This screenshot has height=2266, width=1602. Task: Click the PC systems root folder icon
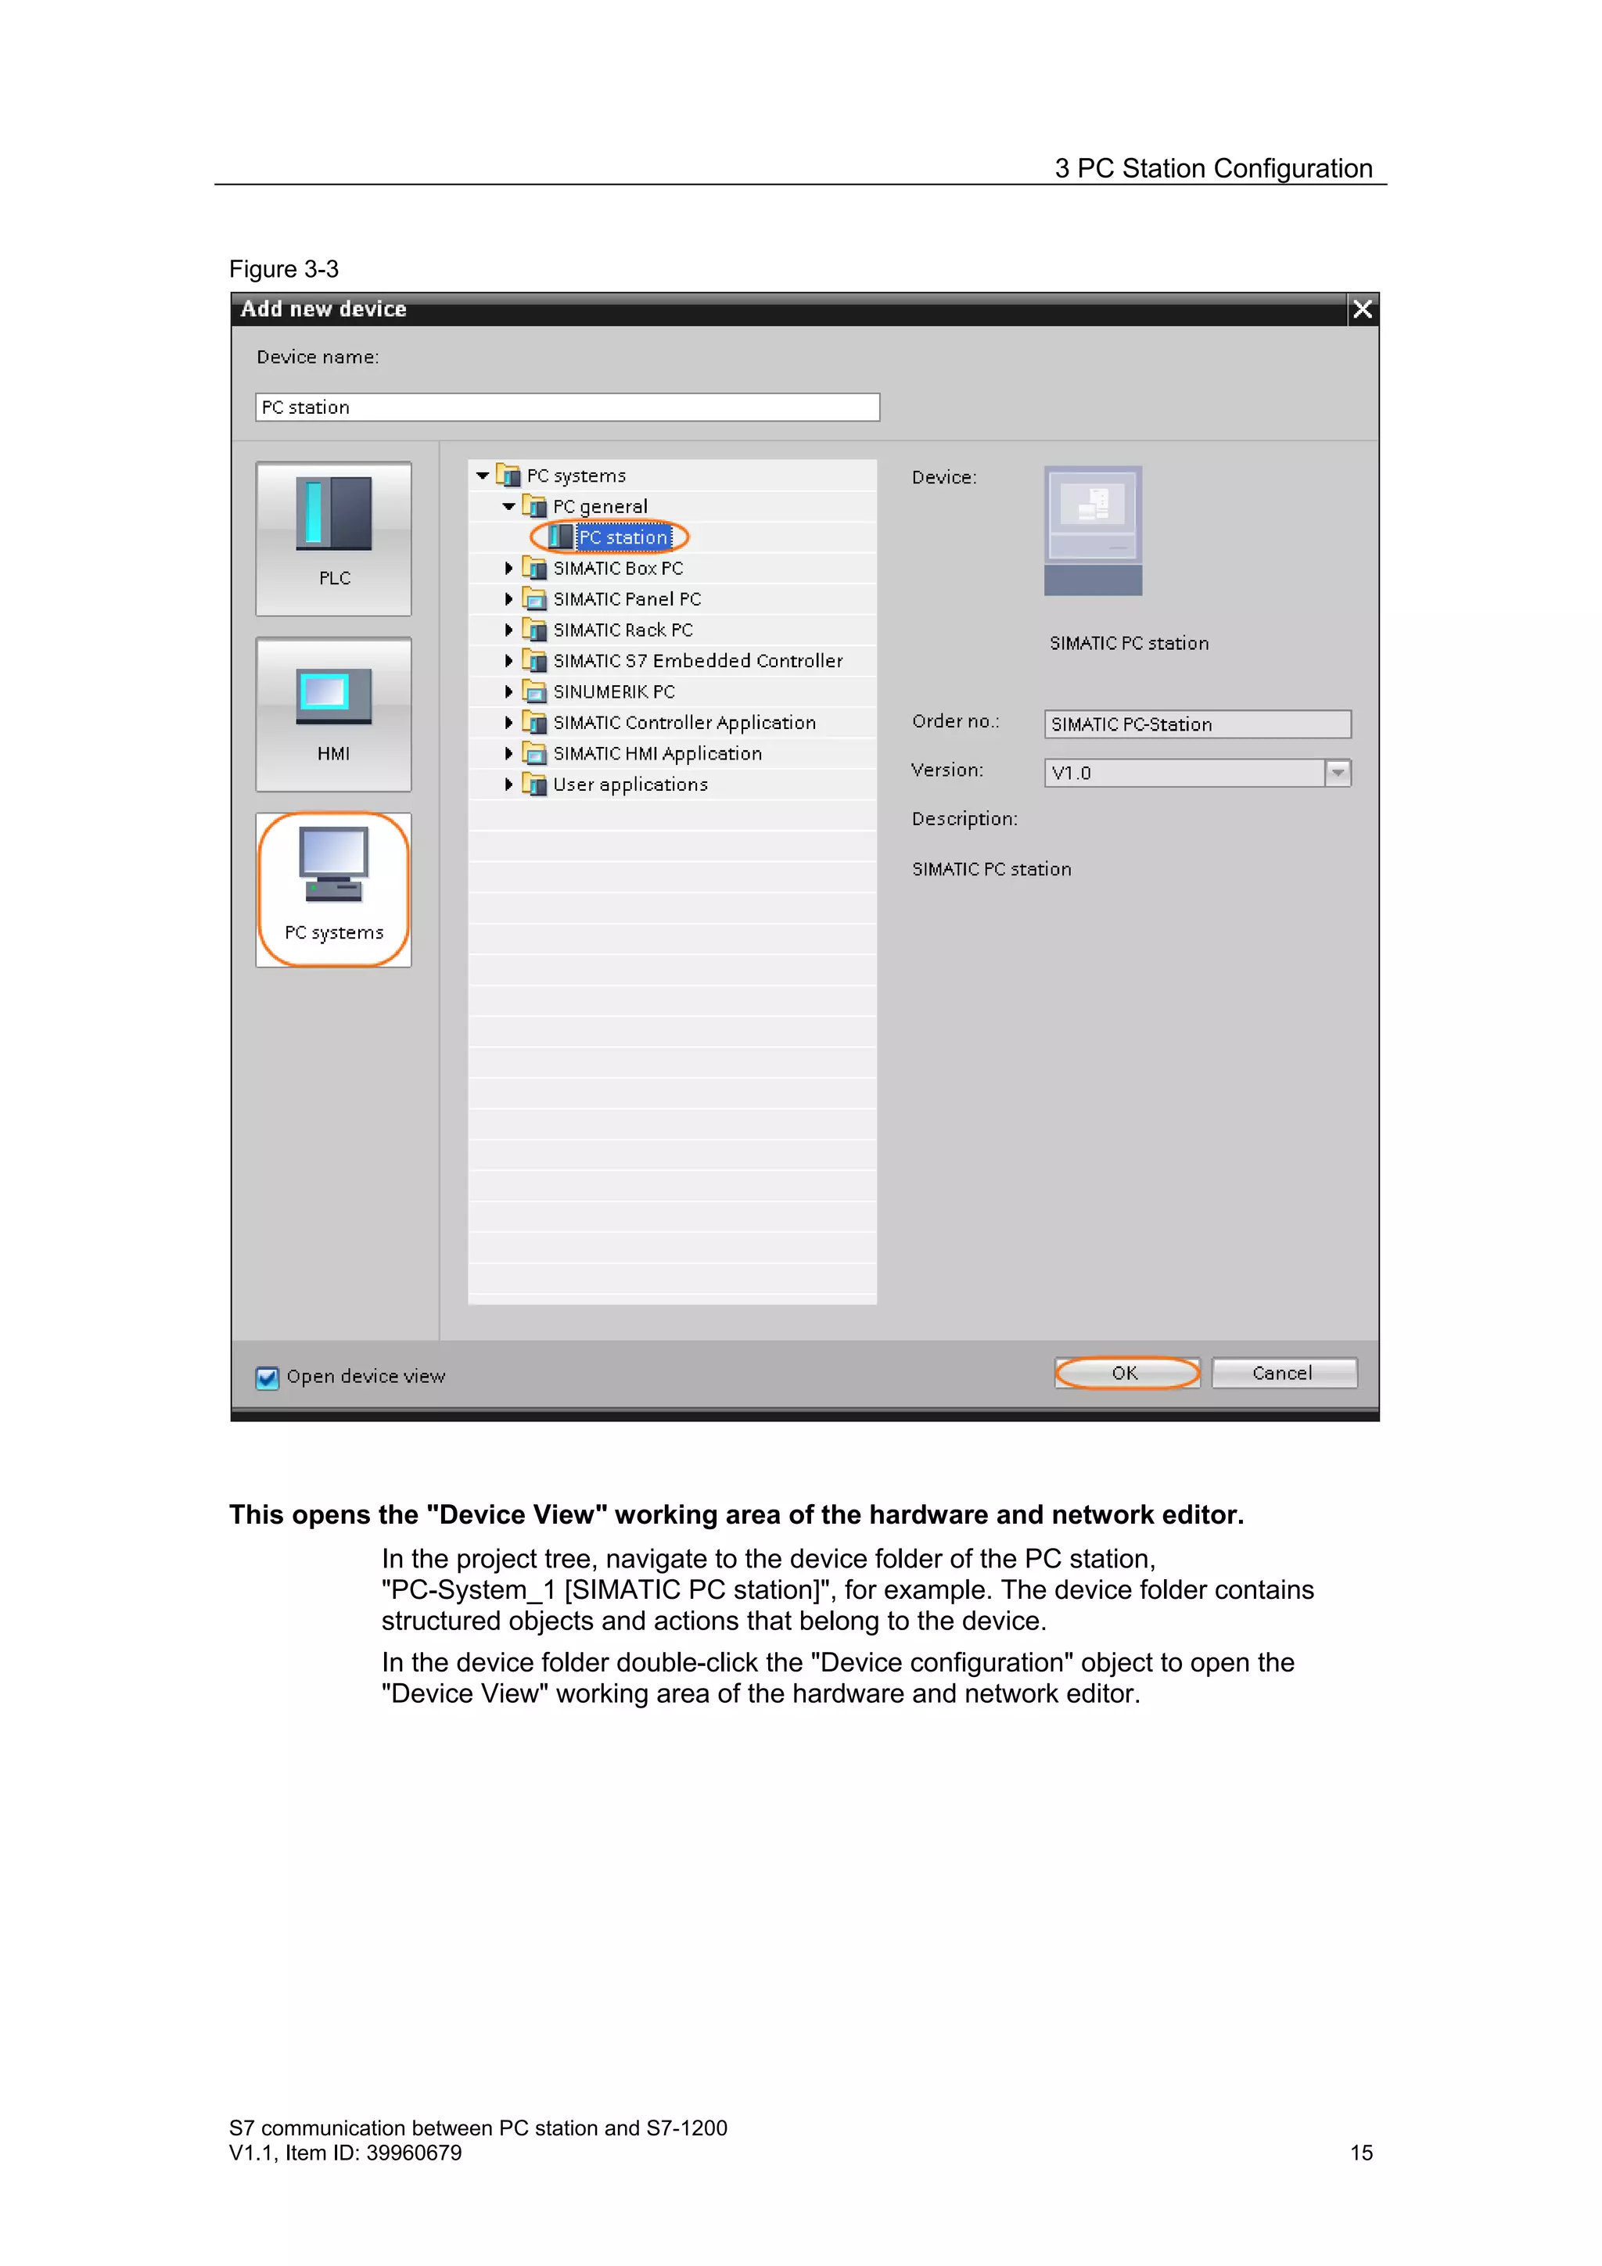508,476
